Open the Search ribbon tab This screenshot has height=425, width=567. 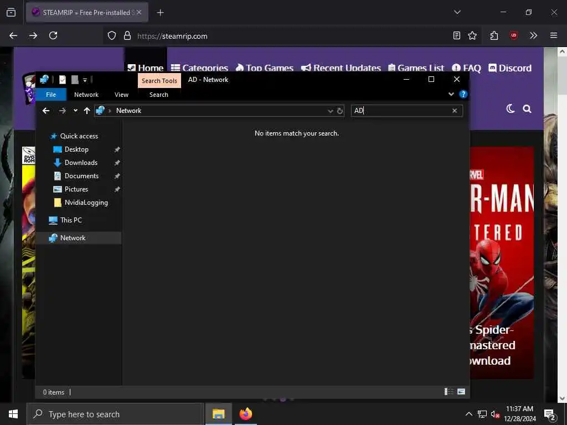pos(159,95)
